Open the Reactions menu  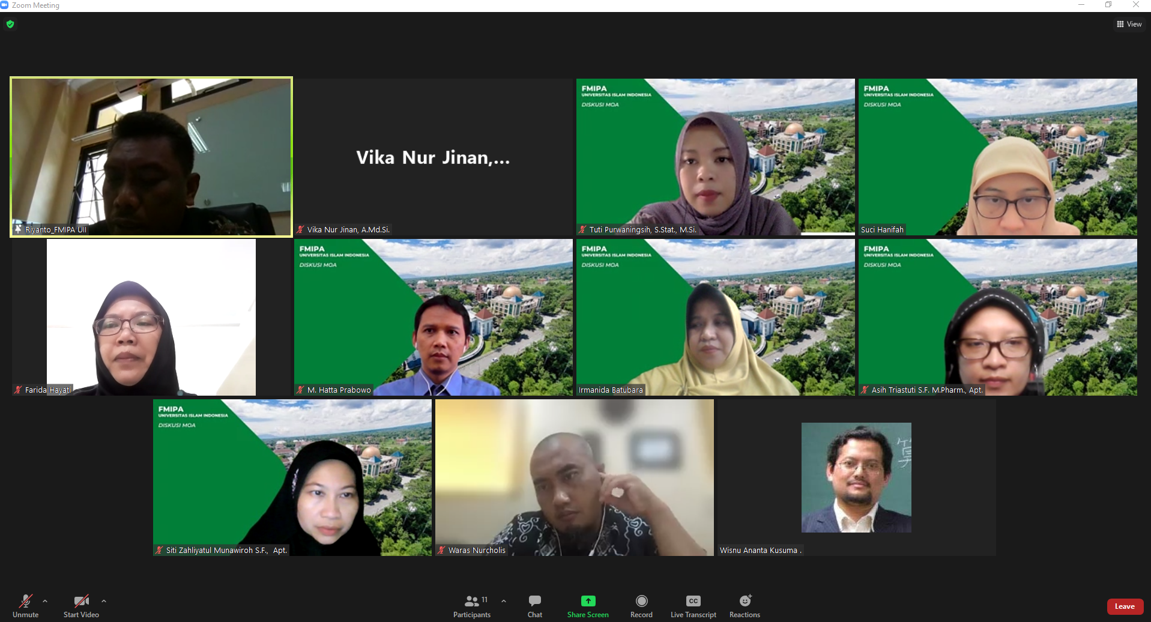pyautogui.click(x=745, y=602)
